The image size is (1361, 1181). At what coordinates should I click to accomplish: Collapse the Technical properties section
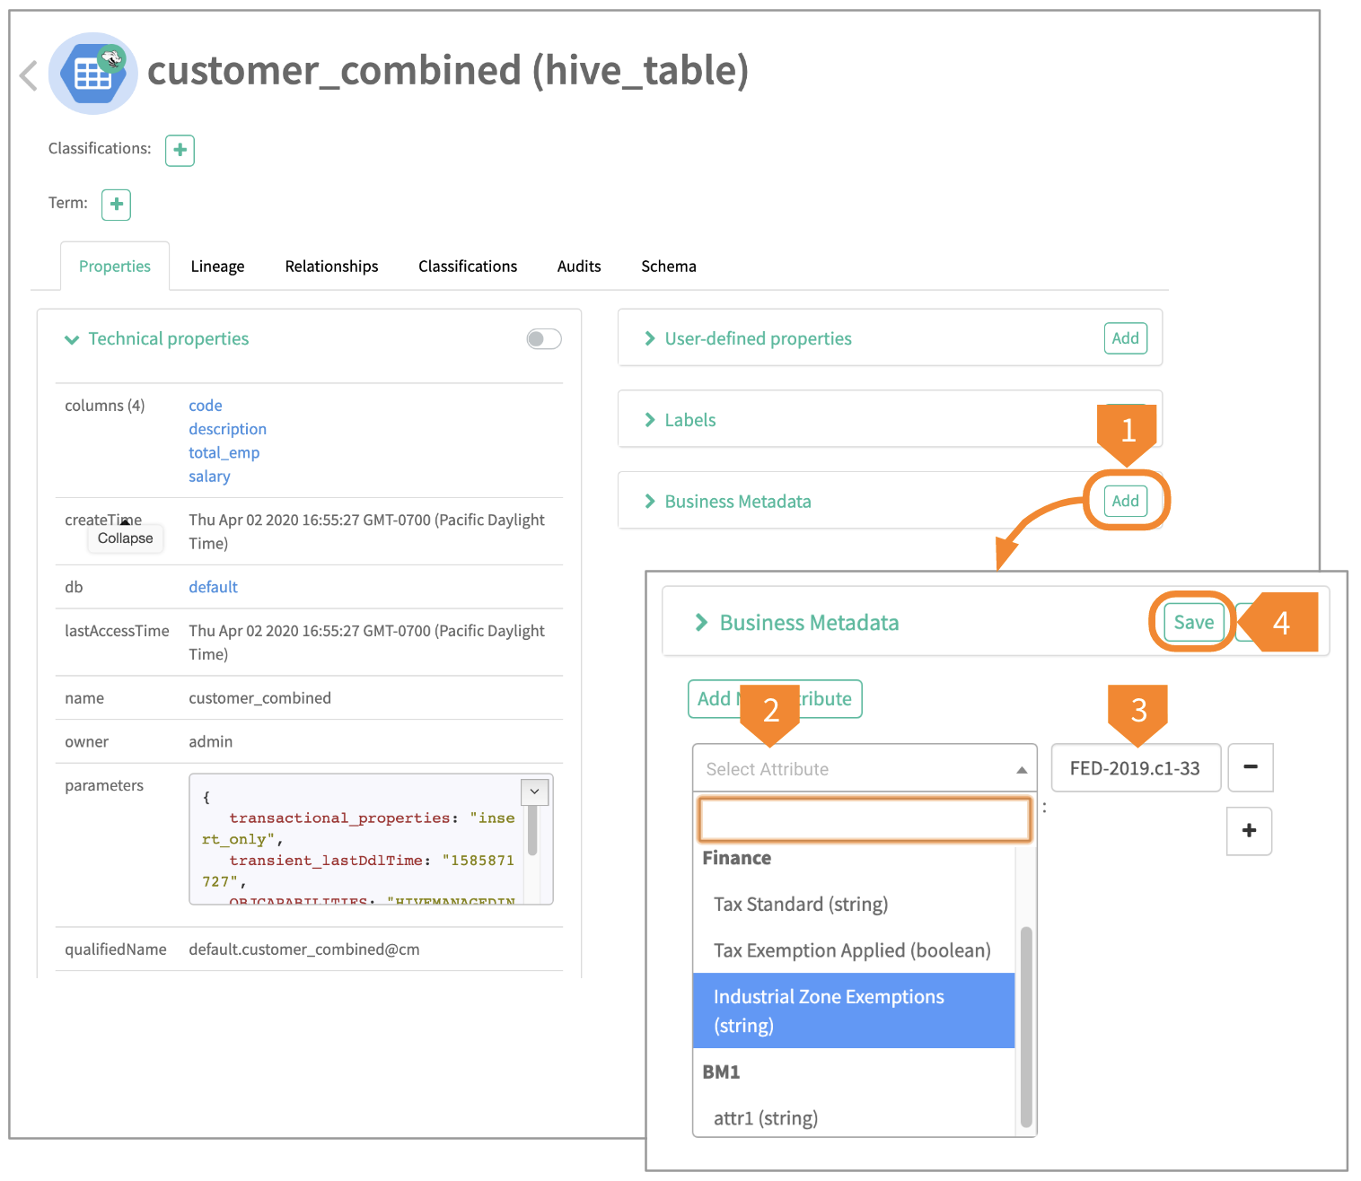72,339
